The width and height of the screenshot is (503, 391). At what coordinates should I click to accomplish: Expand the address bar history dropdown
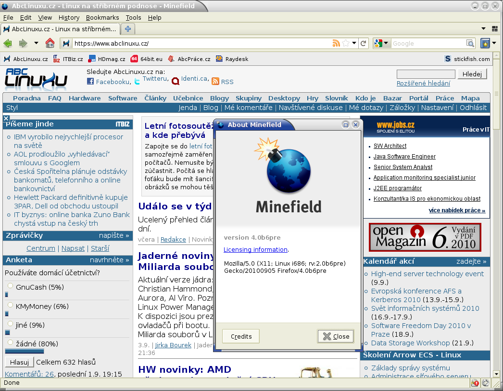354,43
